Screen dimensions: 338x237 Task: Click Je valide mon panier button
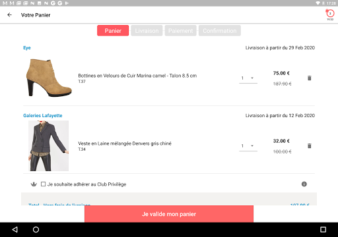click(169, 214)
